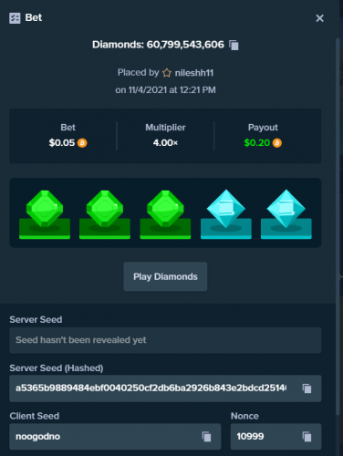Click the Bitcoin icon next to $0.20 payout

pos(276,142)
